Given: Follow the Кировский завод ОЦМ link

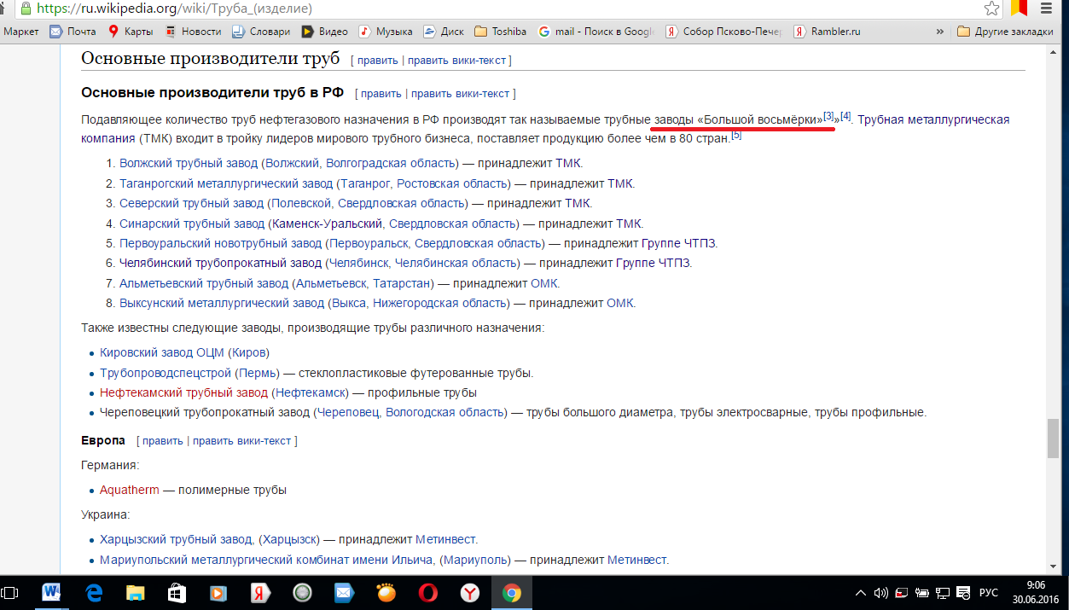Looking at the screenshot, I should [161, 352].
